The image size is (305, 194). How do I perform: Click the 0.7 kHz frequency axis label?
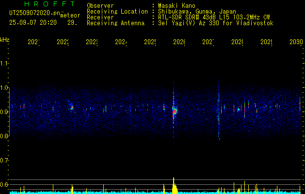pyautogui.click(x=4, y=161)
